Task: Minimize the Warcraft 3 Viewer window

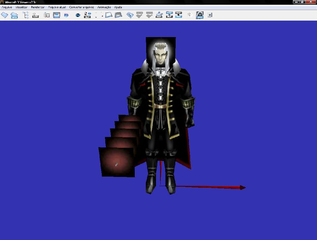Action: click(296, 2)
